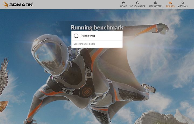194x124 pixels.
Task: Click the 'Please wait' text
Action: [x=88, y=36]
